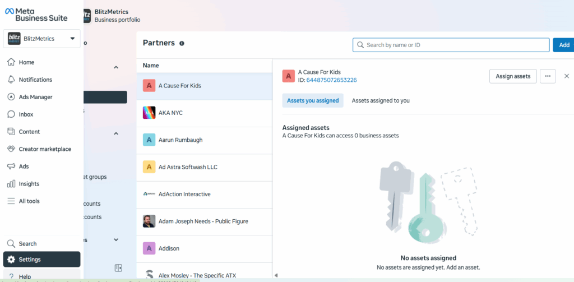The width and height of the screenshot is (574, 282).
Task: Select the Assets you assigned tab
Action: [x=312, y=101]
